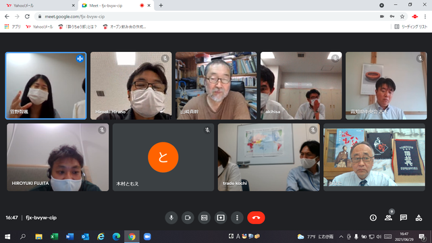
Task: Show the participants people panel
Action: point(389,217)
